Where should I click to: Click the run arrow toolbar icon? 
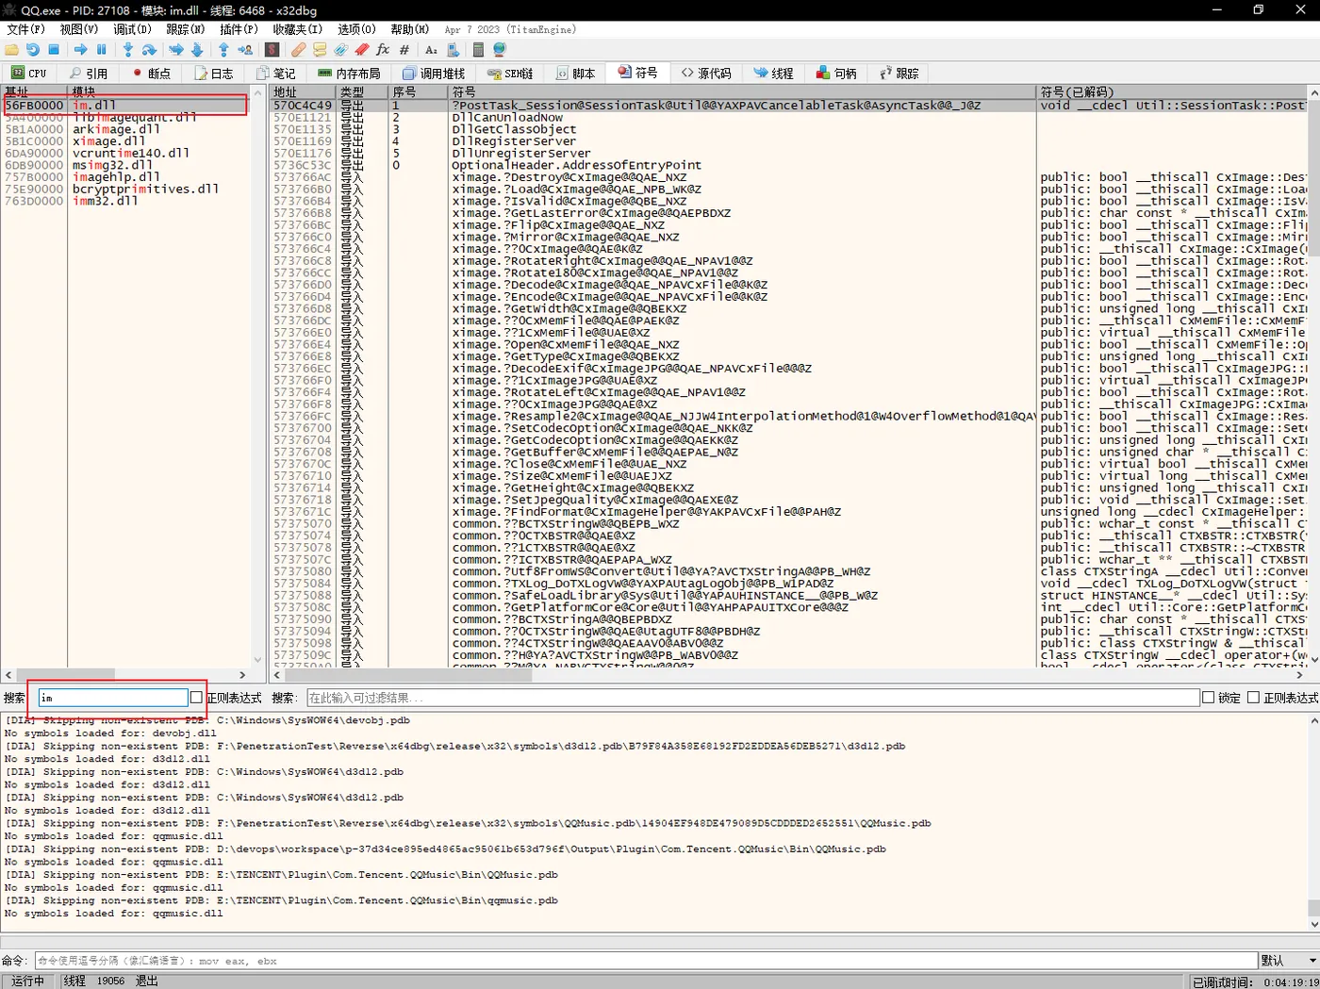pos(80,49)
